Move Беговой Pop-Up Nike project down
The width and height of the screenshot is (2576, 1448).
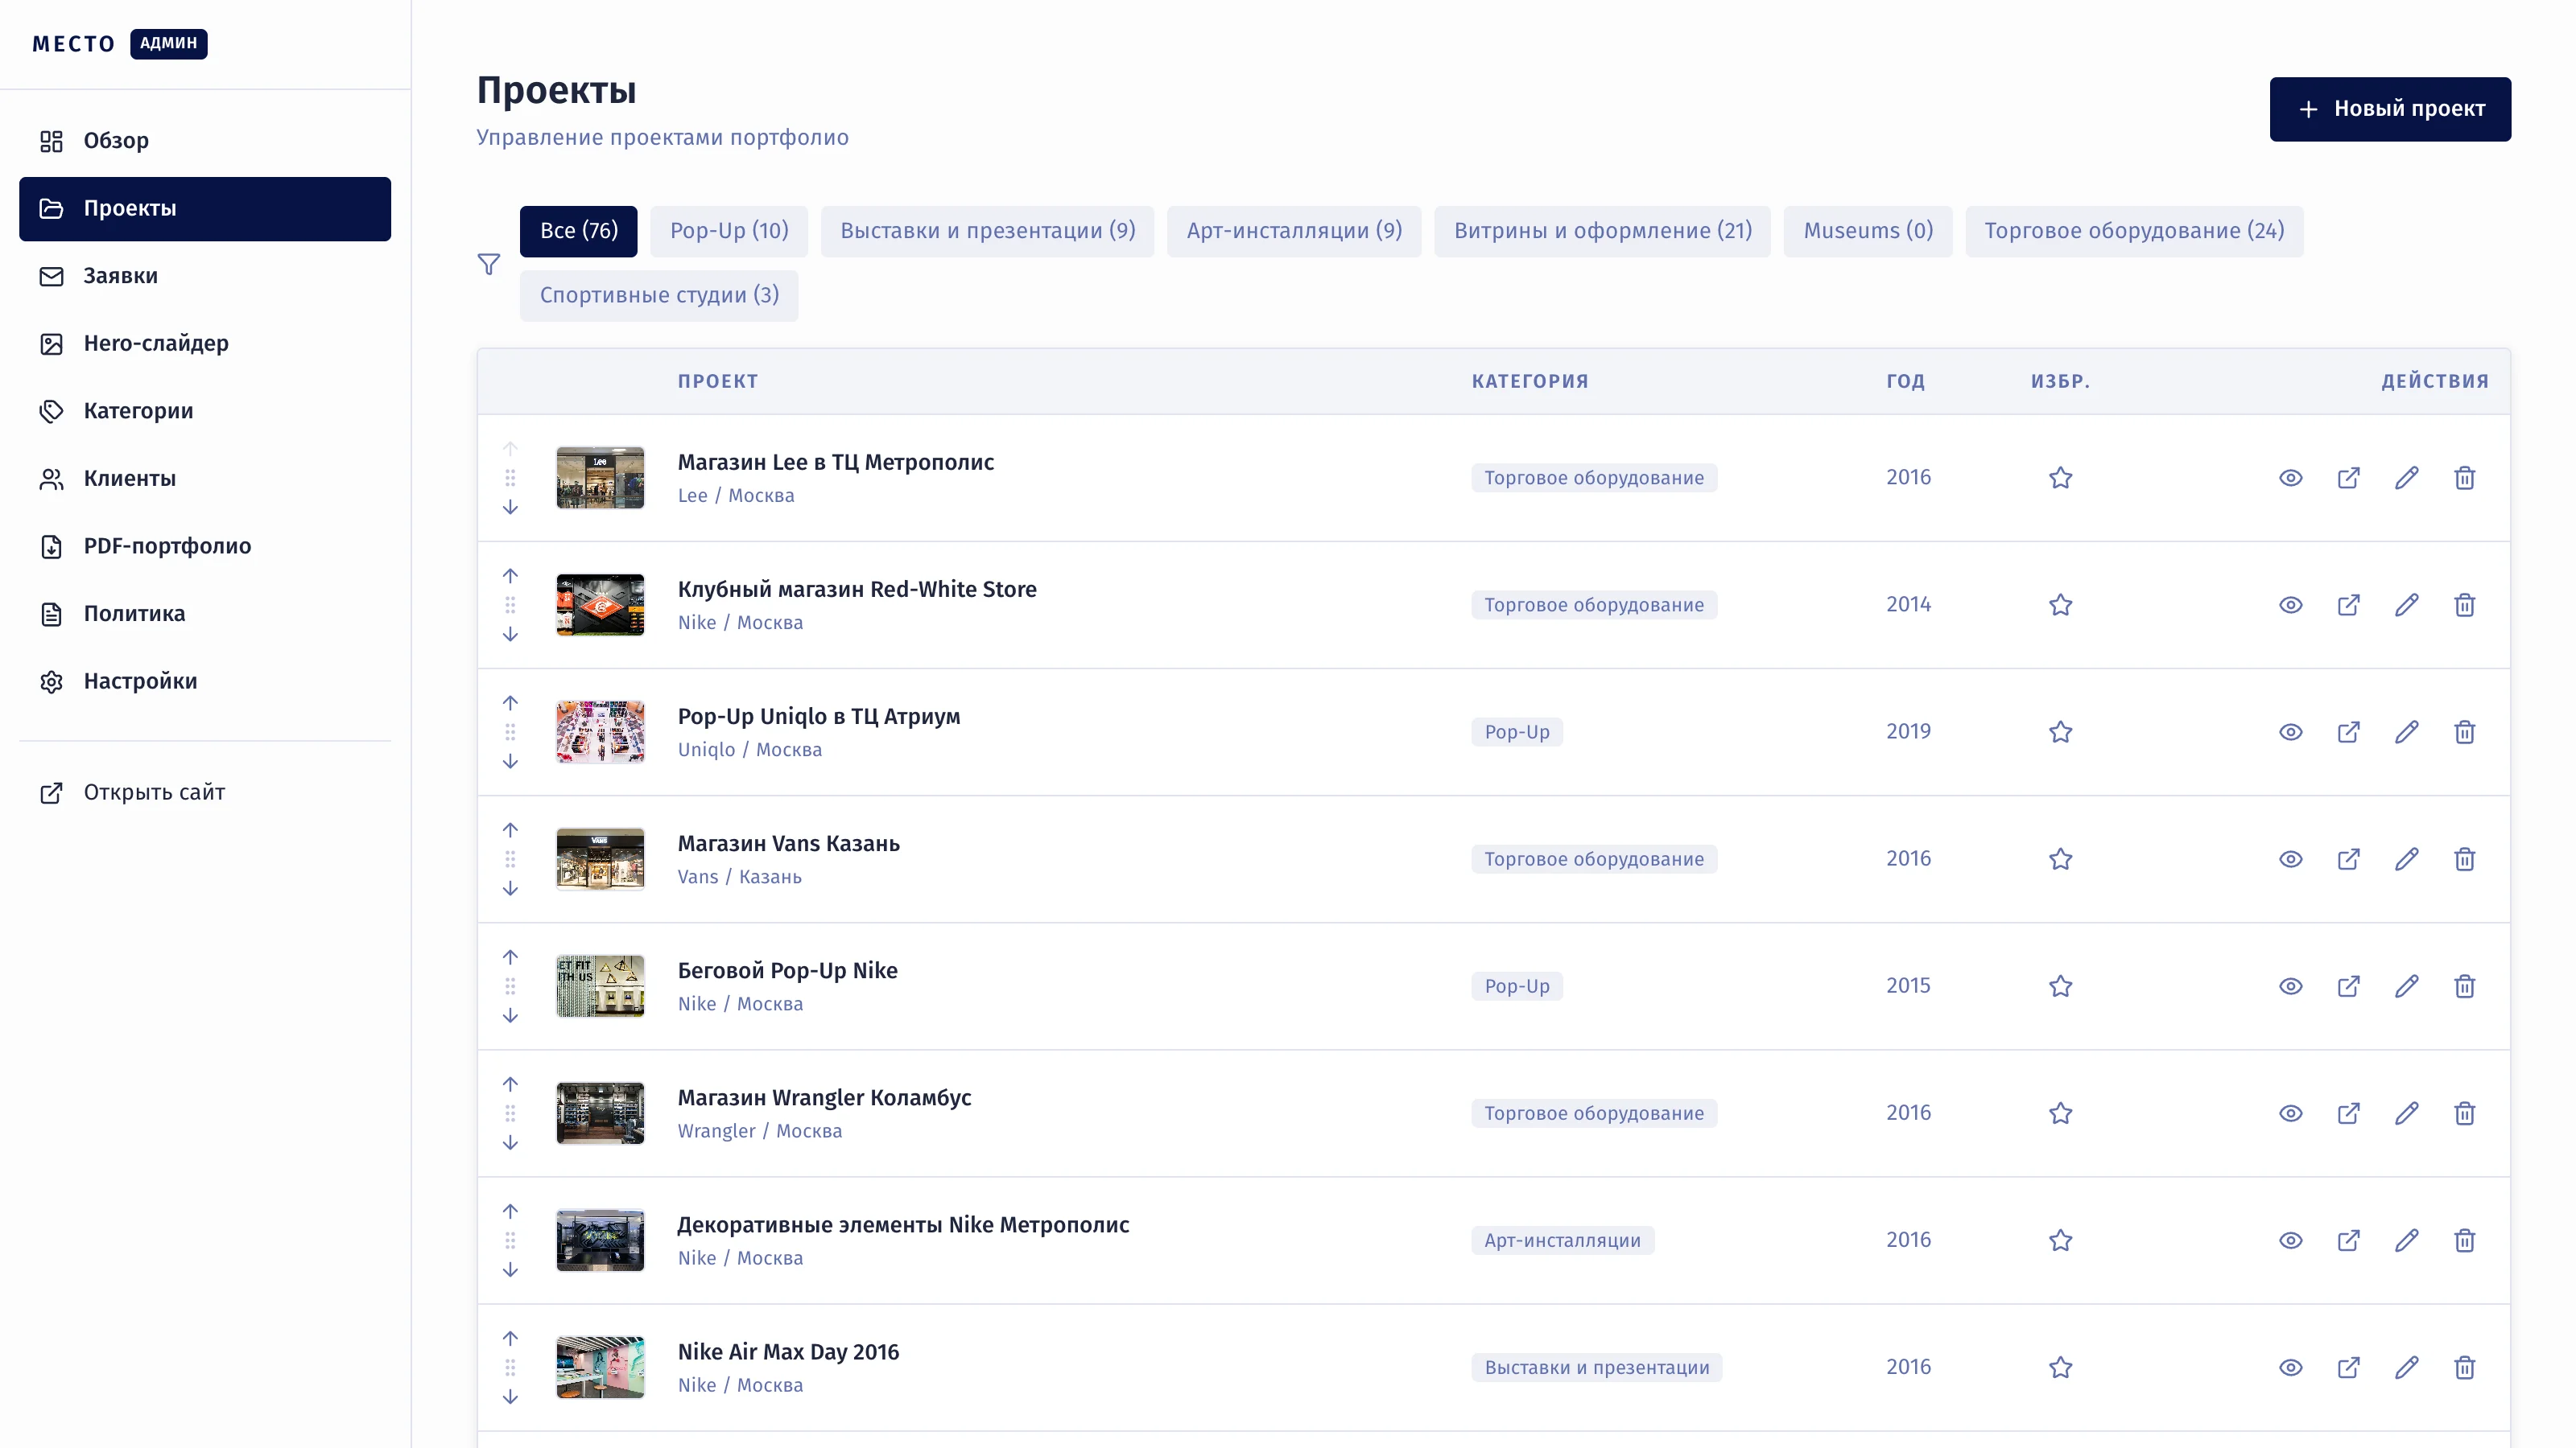tap(510, 1014)
